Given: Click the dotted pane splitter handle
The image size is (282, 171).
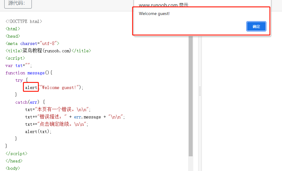Looking at the screenshot, I should click(200, 91).
